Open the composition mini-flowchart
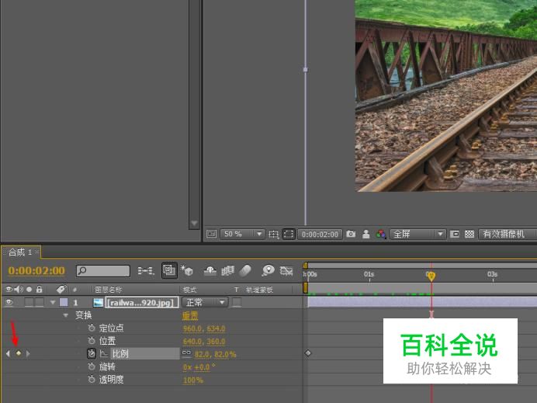 pyautogui.click(x=146, y=271)
